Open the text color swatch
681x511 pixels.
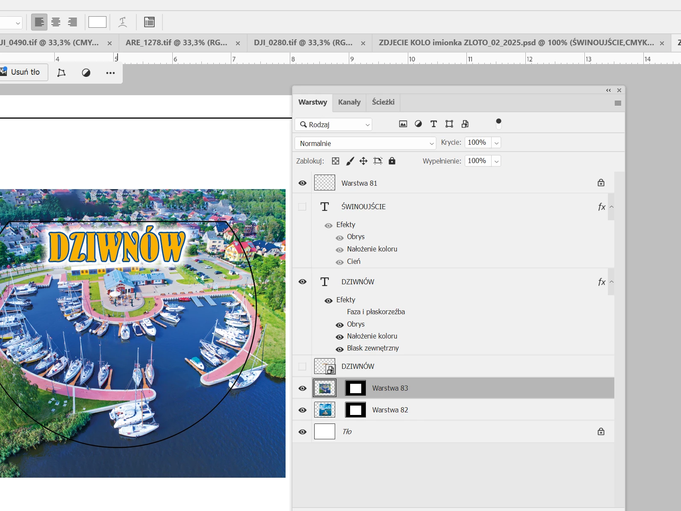click(x=97, y=22)
